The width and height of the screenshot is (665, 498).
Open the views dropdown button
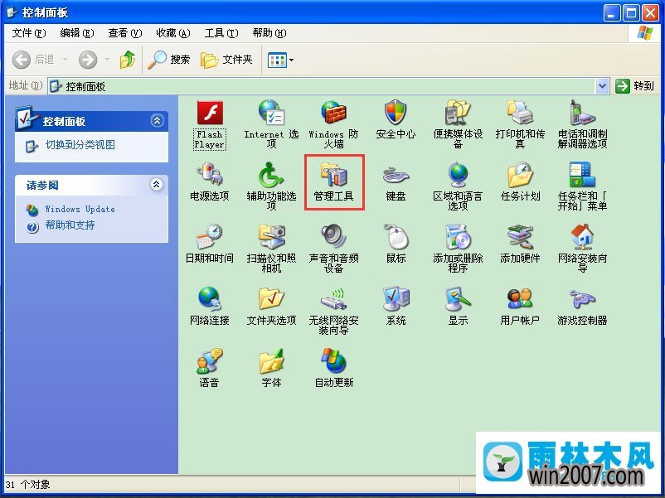tap(280, 60)
